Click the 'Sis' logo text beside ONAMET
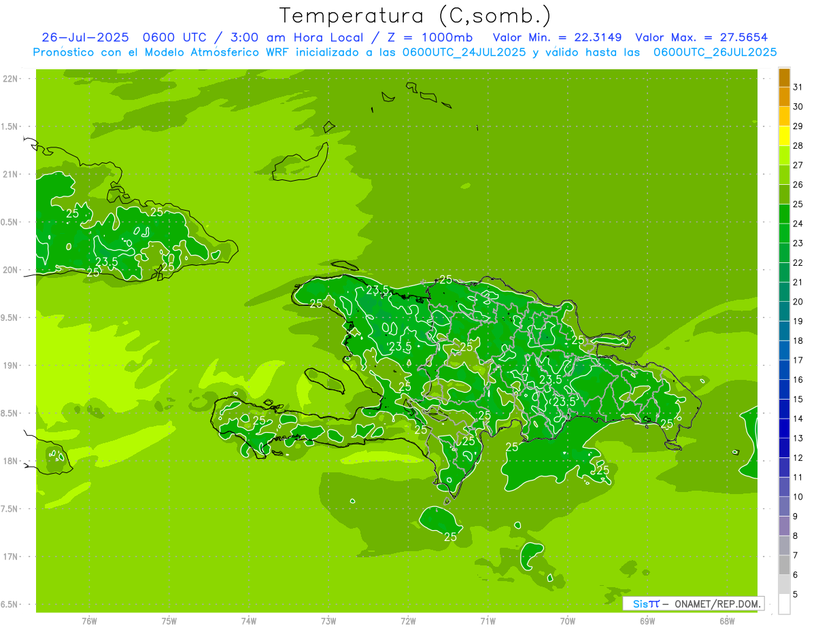The image size is (816, 630). click(641, 603)
